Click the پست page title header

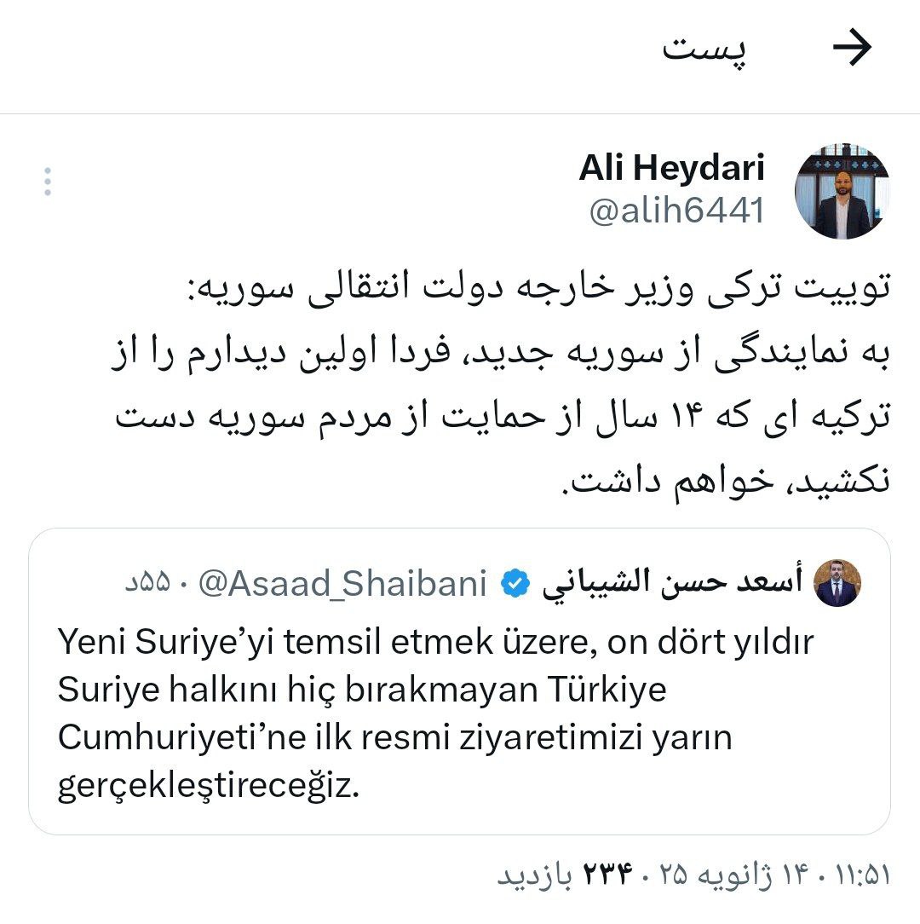pyautogui.click(x=704, y=48)
